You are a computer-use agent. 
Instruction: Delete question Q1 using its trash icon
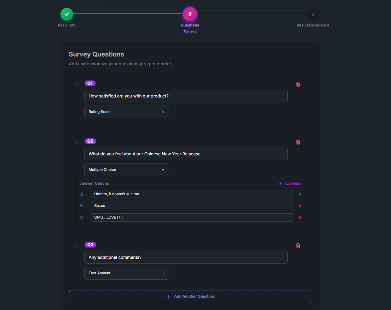coord(298,84)
